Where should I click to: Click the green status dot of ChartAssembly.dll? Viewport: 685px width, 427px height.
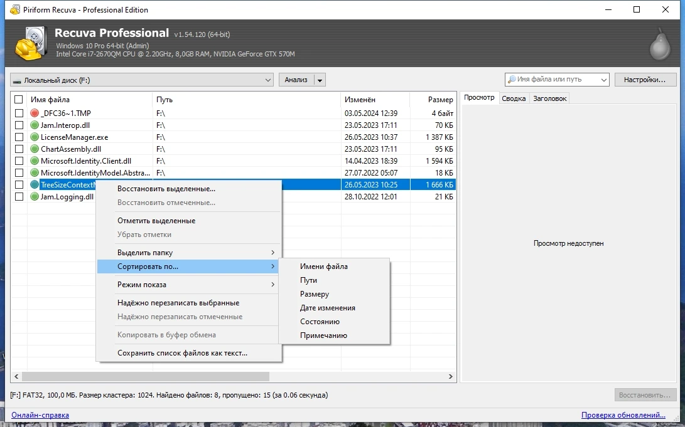(35, 149)
